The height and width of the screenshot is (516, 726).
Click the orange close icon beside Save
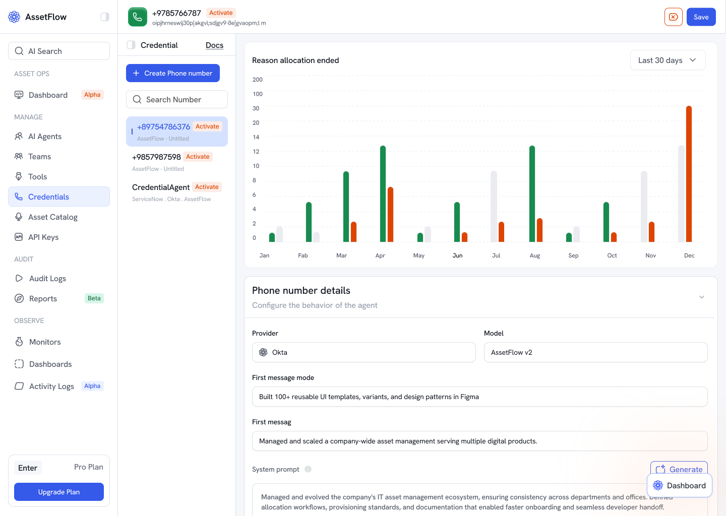click(674, 17)
